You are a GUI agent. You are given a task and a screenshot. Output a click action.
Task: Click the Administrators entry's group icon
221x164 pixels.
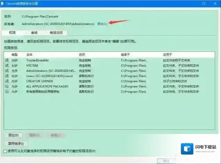point(7,70)
